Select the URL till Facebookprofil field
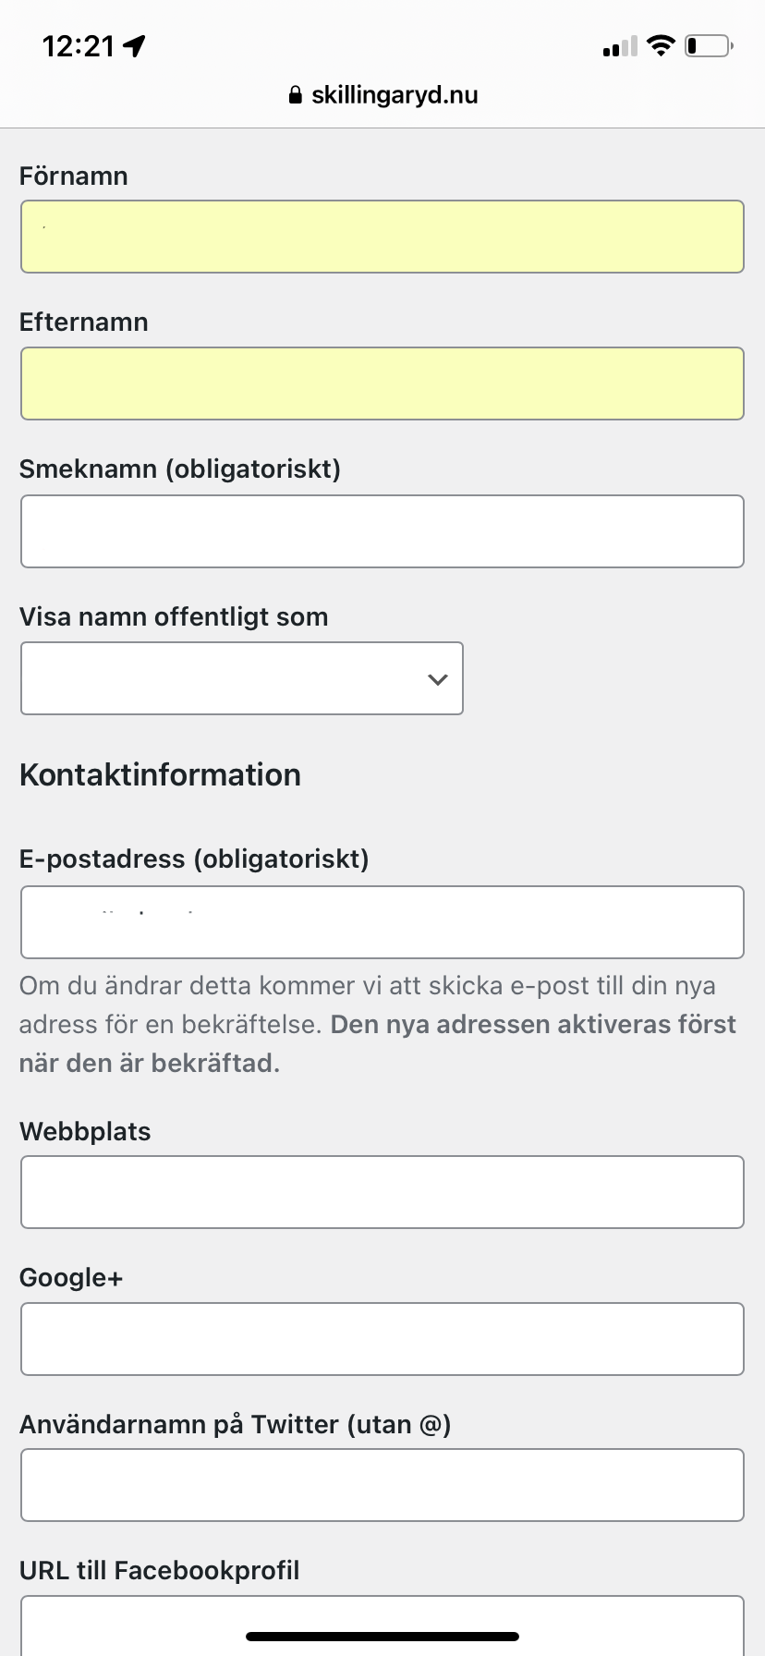Image resolution: width=765 pixels, height=1656 pixels. pos(382,1626)
